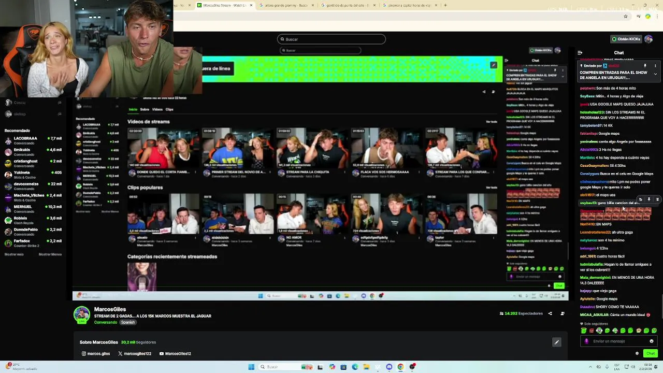663x373 pixels.
Task: Open the emoji picker in chat input
Action: (652, 341)
